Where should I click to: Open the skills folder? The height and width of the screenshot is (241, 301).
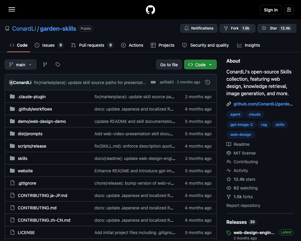pyautogui.click(x=23, y=158)
